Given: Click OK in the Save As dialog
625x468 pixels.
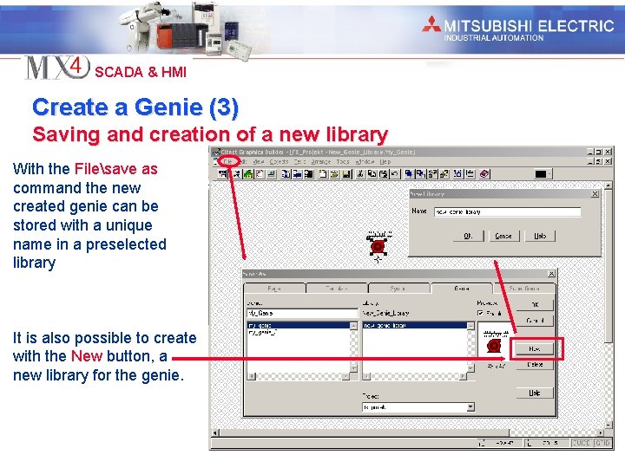Looking at the screenshot, I should click(535, 304).
